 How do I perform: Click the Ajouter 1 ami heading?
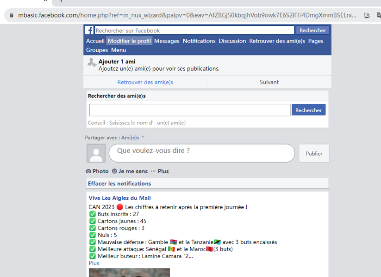(x=117, y=61)
